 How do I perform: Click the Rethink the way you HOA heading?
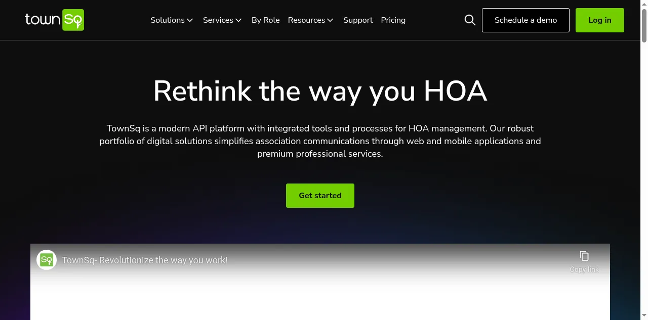click(320, 91)
